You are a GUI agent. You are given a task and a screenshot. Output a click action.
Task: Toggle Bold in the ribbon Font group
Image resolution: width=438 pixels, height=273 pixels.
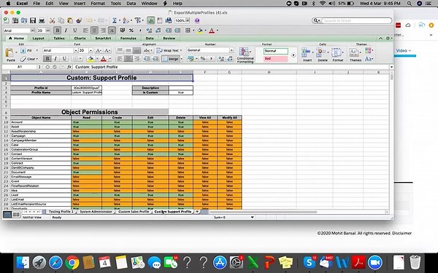[x=47, y=58]
